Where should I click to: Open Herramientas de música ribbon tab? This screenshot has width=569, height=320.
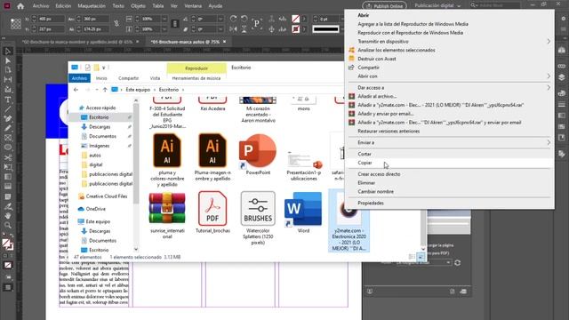tap(196, 78)
